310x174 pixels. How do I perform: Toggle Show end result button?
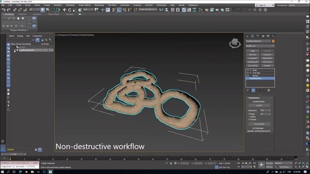click(x=253, y=90)
